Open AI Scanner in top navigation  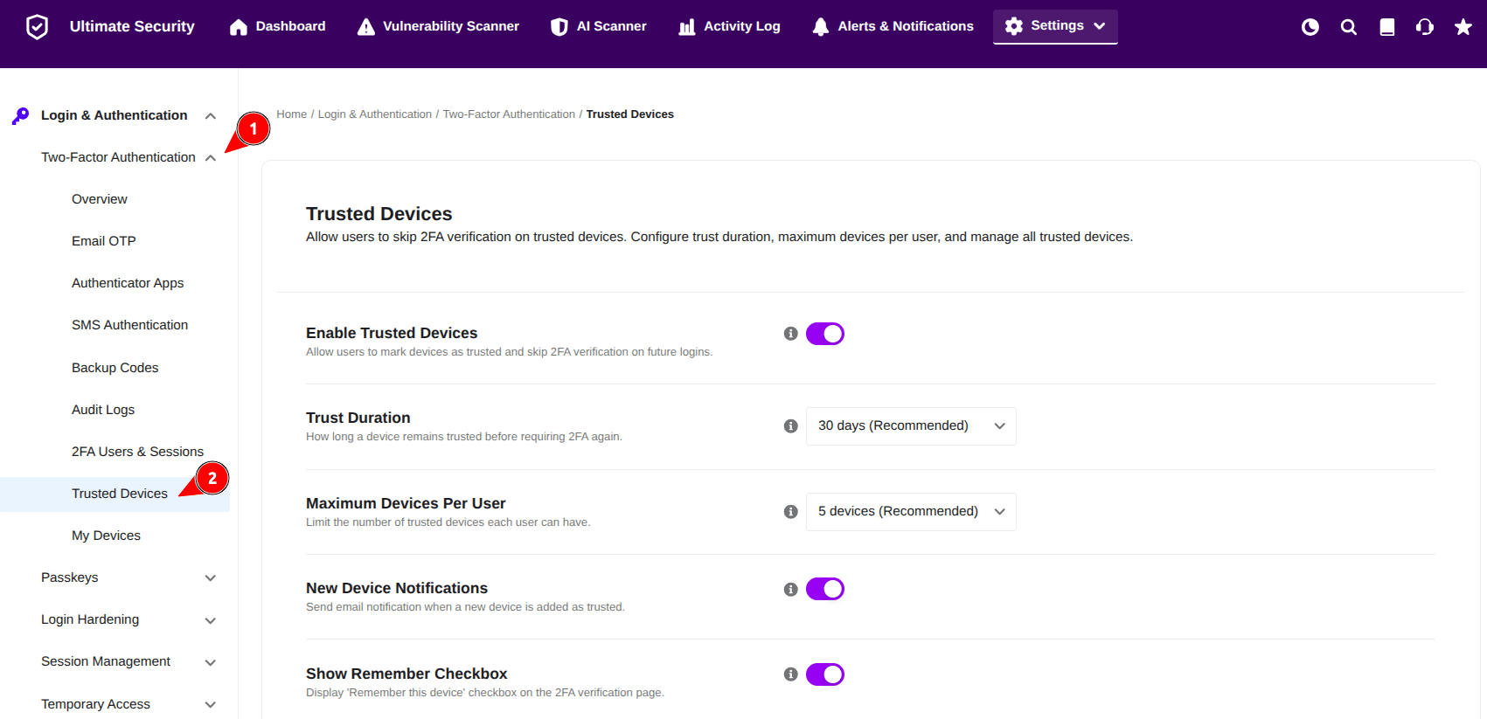point(599,27)
